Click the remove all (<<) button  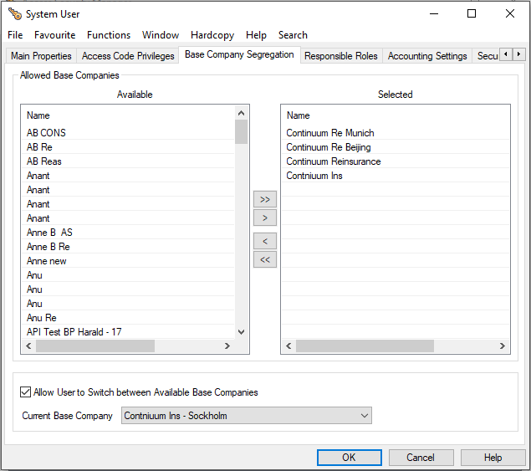(x=265, y=260)
